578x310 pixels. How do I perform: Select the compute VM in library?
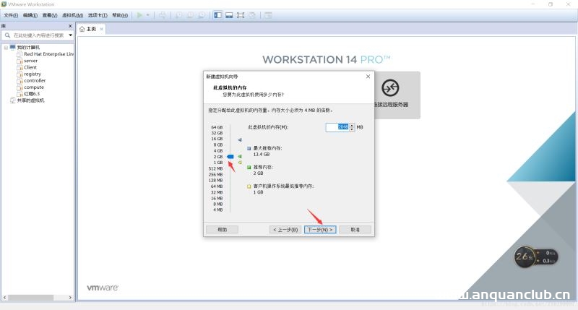tap(34, 87)
